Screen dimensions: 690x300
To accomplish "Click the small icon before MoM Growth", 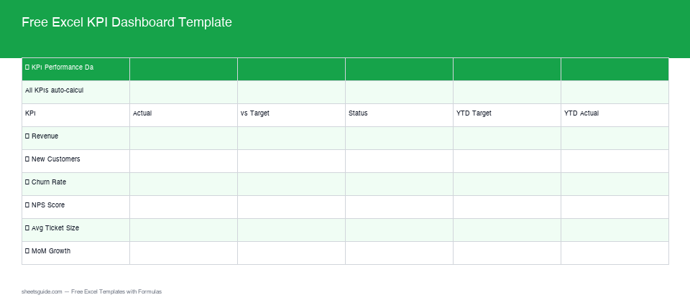I will [27, 251].
